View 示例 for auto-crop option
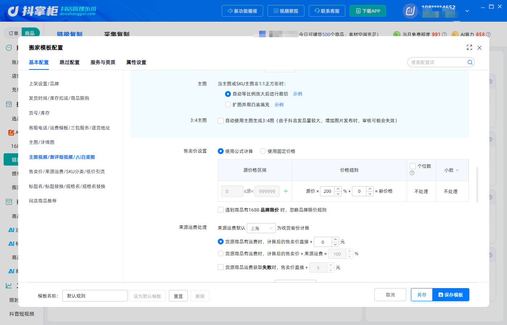 tap(298, 94)
